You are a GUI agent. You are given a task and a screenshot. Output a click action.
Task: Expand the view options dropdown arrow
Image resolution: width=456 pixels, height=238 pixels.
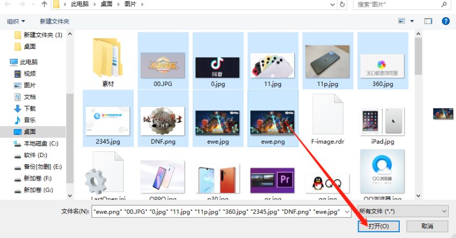[x=412, y=21]
